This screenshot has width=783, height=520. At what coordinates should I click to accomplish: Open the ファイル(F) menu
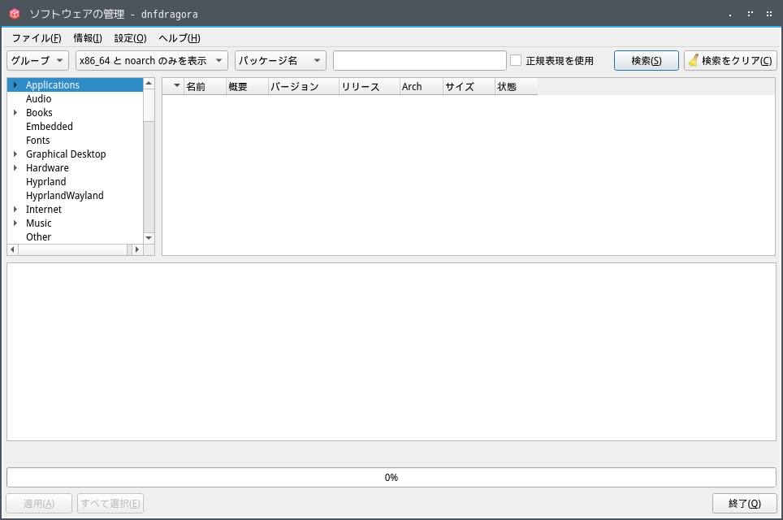point(37,38)
